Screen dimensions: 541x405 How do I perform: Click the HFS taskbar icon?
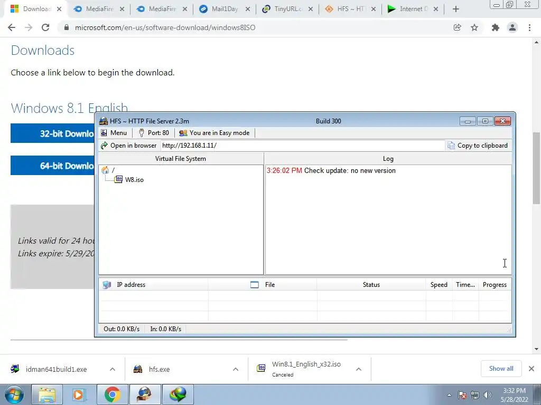click(145, 394)
